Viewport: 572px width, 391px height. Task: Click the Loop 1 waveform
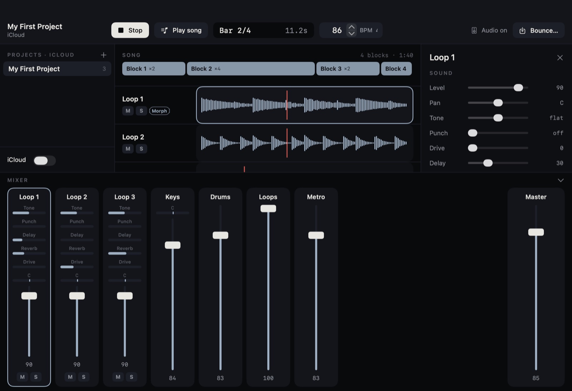pyautogui.click(x=305, y=105)
